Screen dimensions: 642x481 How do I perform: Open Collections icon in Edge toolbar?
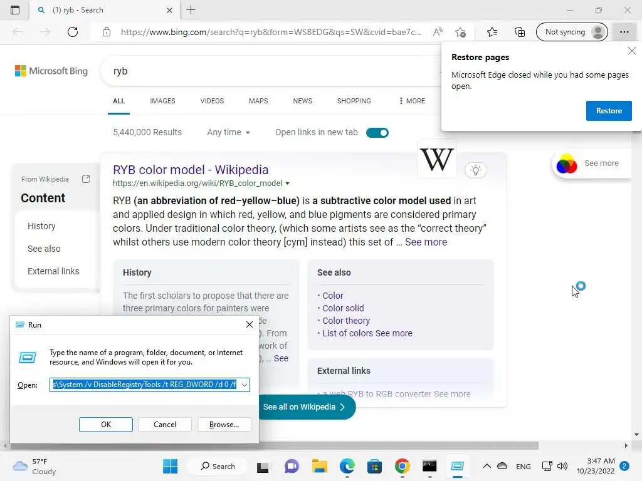click(520, 32)
